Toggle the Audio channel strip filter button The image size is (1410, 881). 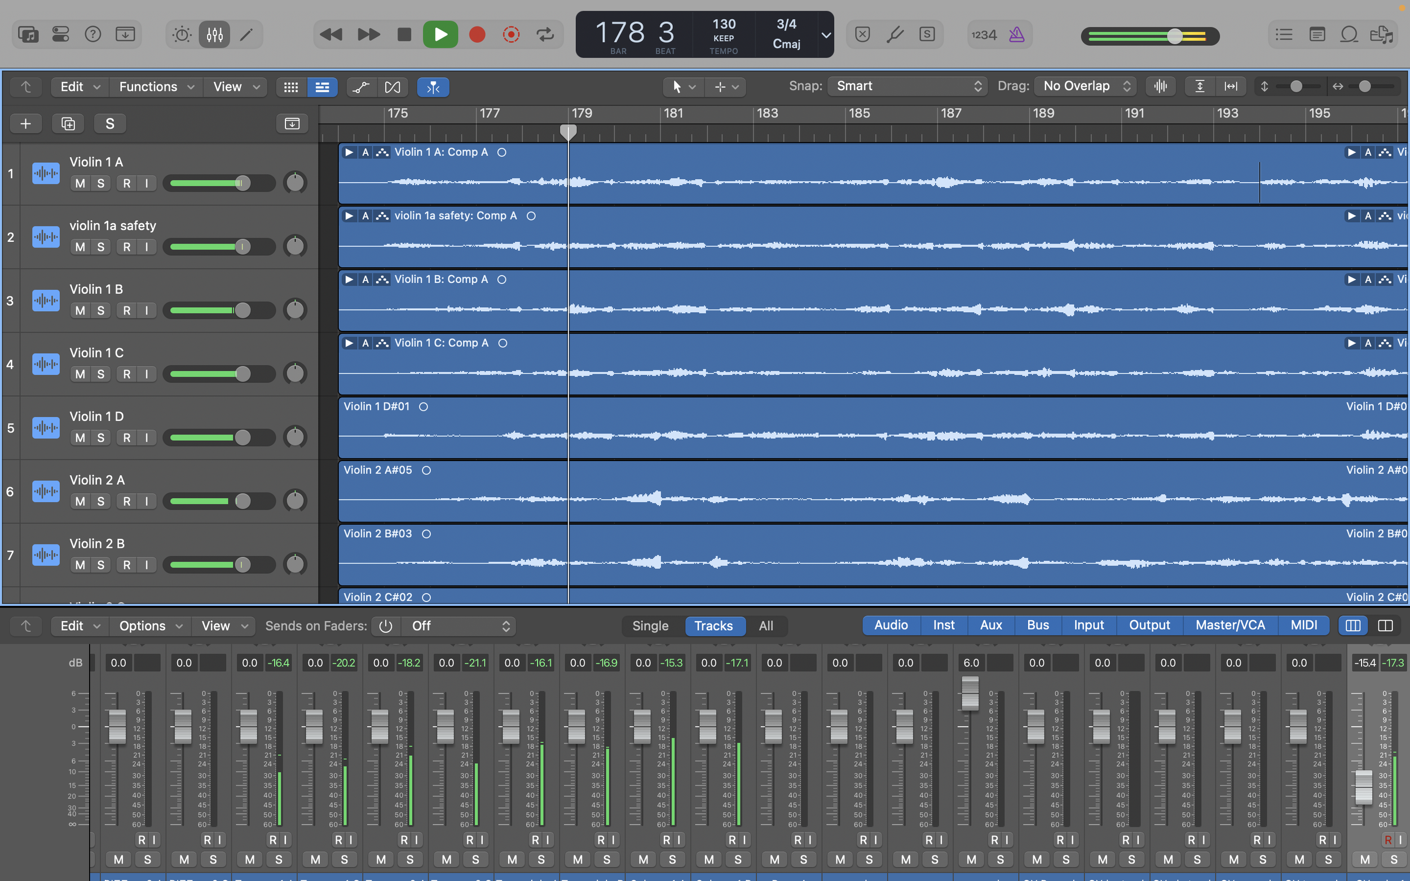click(891, 625)
